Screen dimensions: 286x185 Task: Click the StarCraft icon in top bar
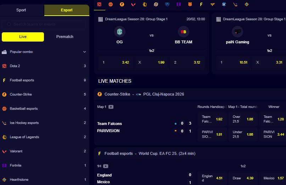pos(224,5)
